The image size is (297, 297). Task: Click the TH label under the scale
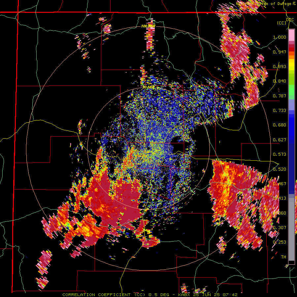(283, 257)
